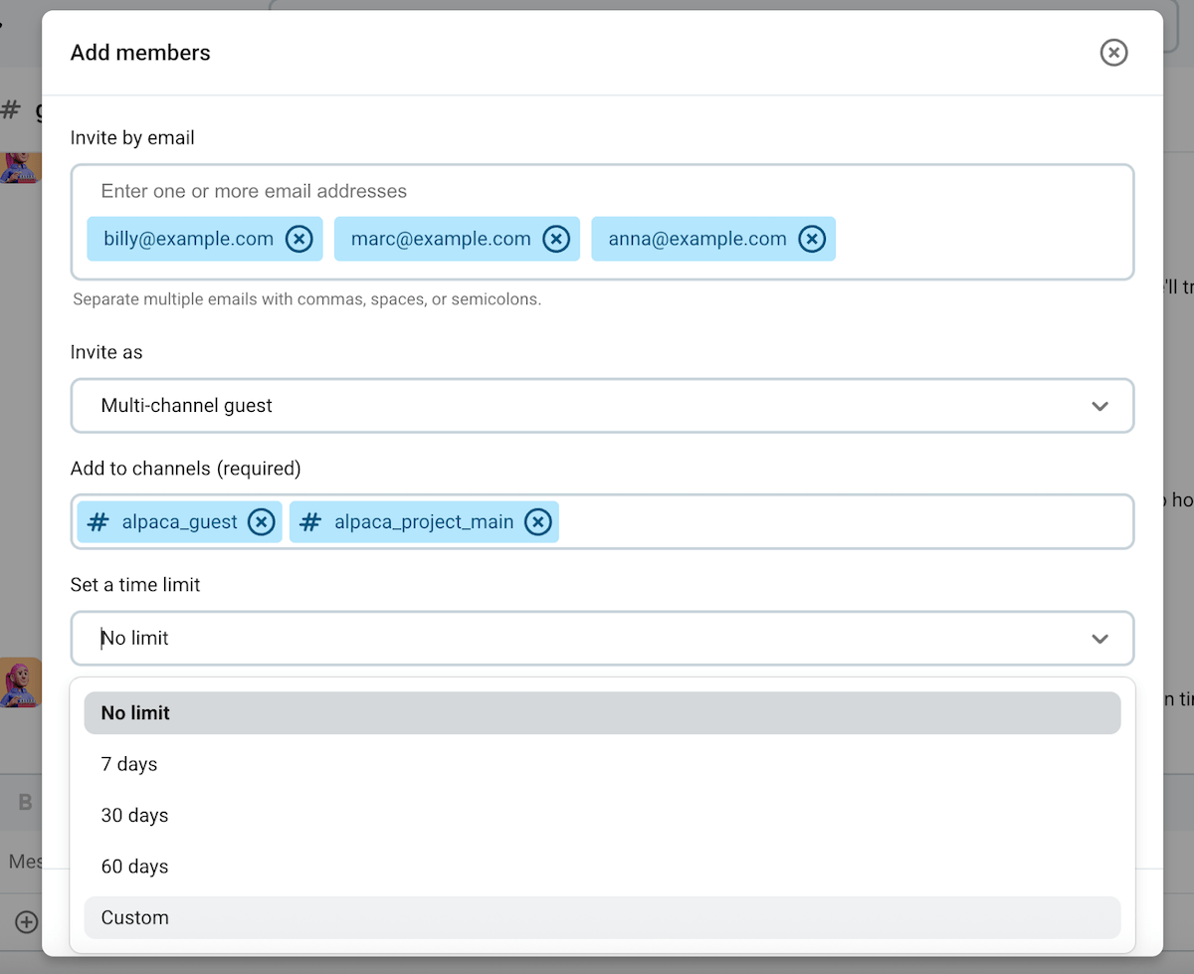Remove anna@example.com from the invite list

pyautogui.click(x=812, y=239)
